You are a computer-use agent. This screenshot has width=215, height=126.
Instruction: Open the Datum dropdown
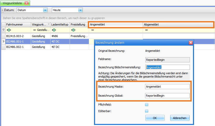coord(45,10)
